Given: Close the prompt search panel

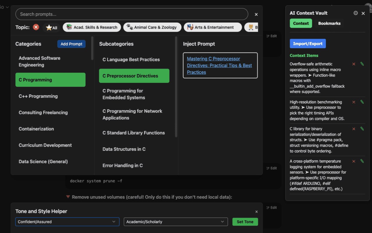Looking at the screenshot, I should point(256,14).
